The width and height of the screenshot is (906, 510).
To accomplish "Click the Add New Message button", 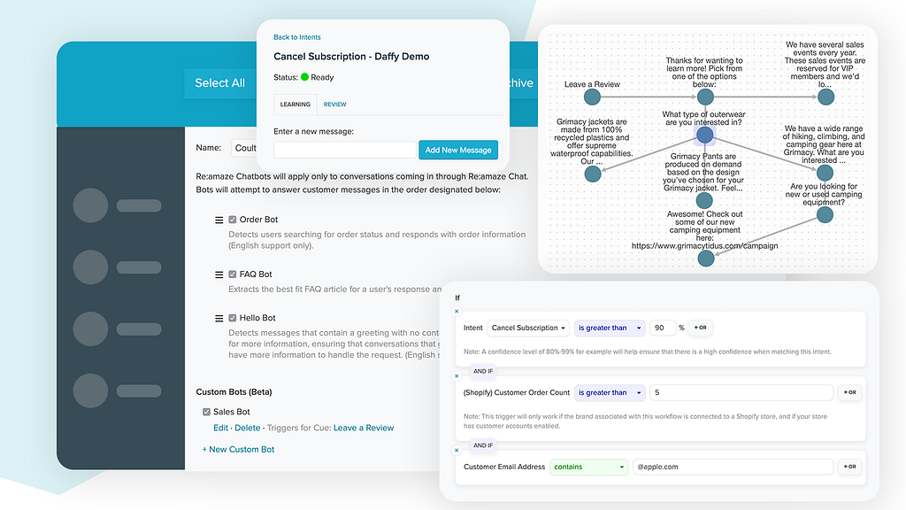I will click(458, 150).
